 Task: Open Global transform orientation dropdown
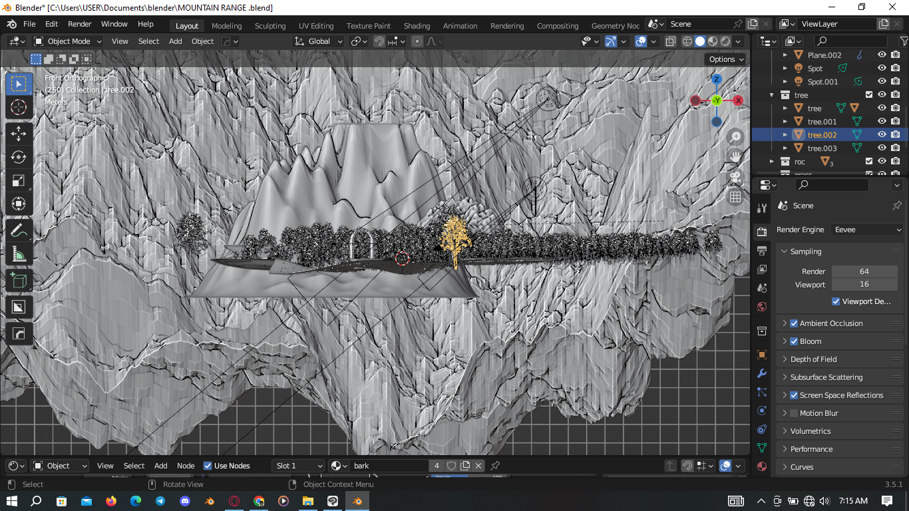click(x=319, y=41)
